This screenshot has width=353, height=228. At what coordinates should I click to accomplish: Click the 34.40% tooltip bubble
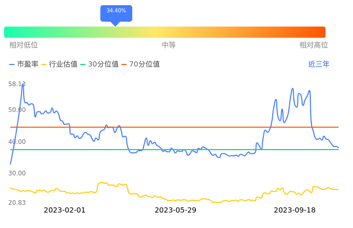[x=116, y=12]
